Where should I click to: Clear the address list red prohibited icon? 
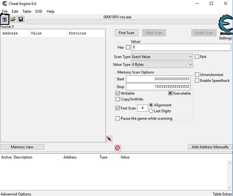click(118, 148)
